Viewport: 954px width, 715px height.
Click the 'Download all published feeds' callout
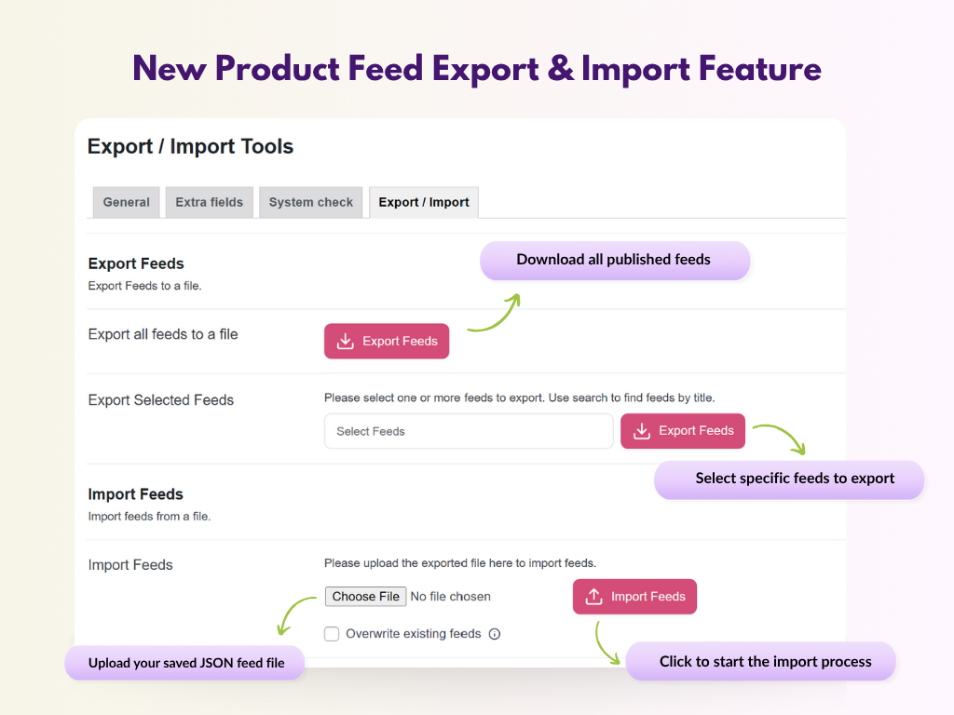click(x=614, y=260)
